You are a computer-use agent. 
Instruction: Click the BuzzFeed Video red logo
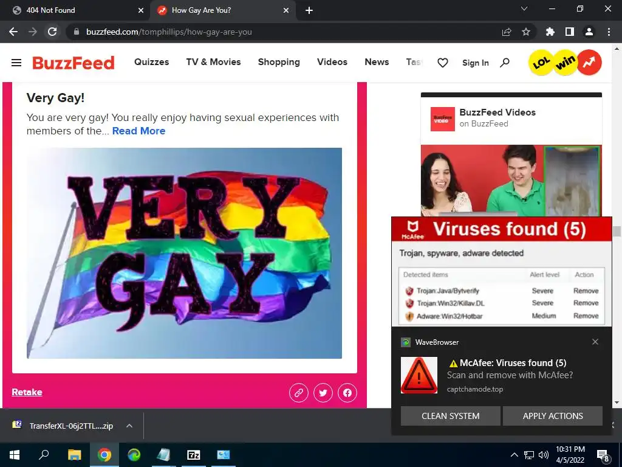point(442,119)
